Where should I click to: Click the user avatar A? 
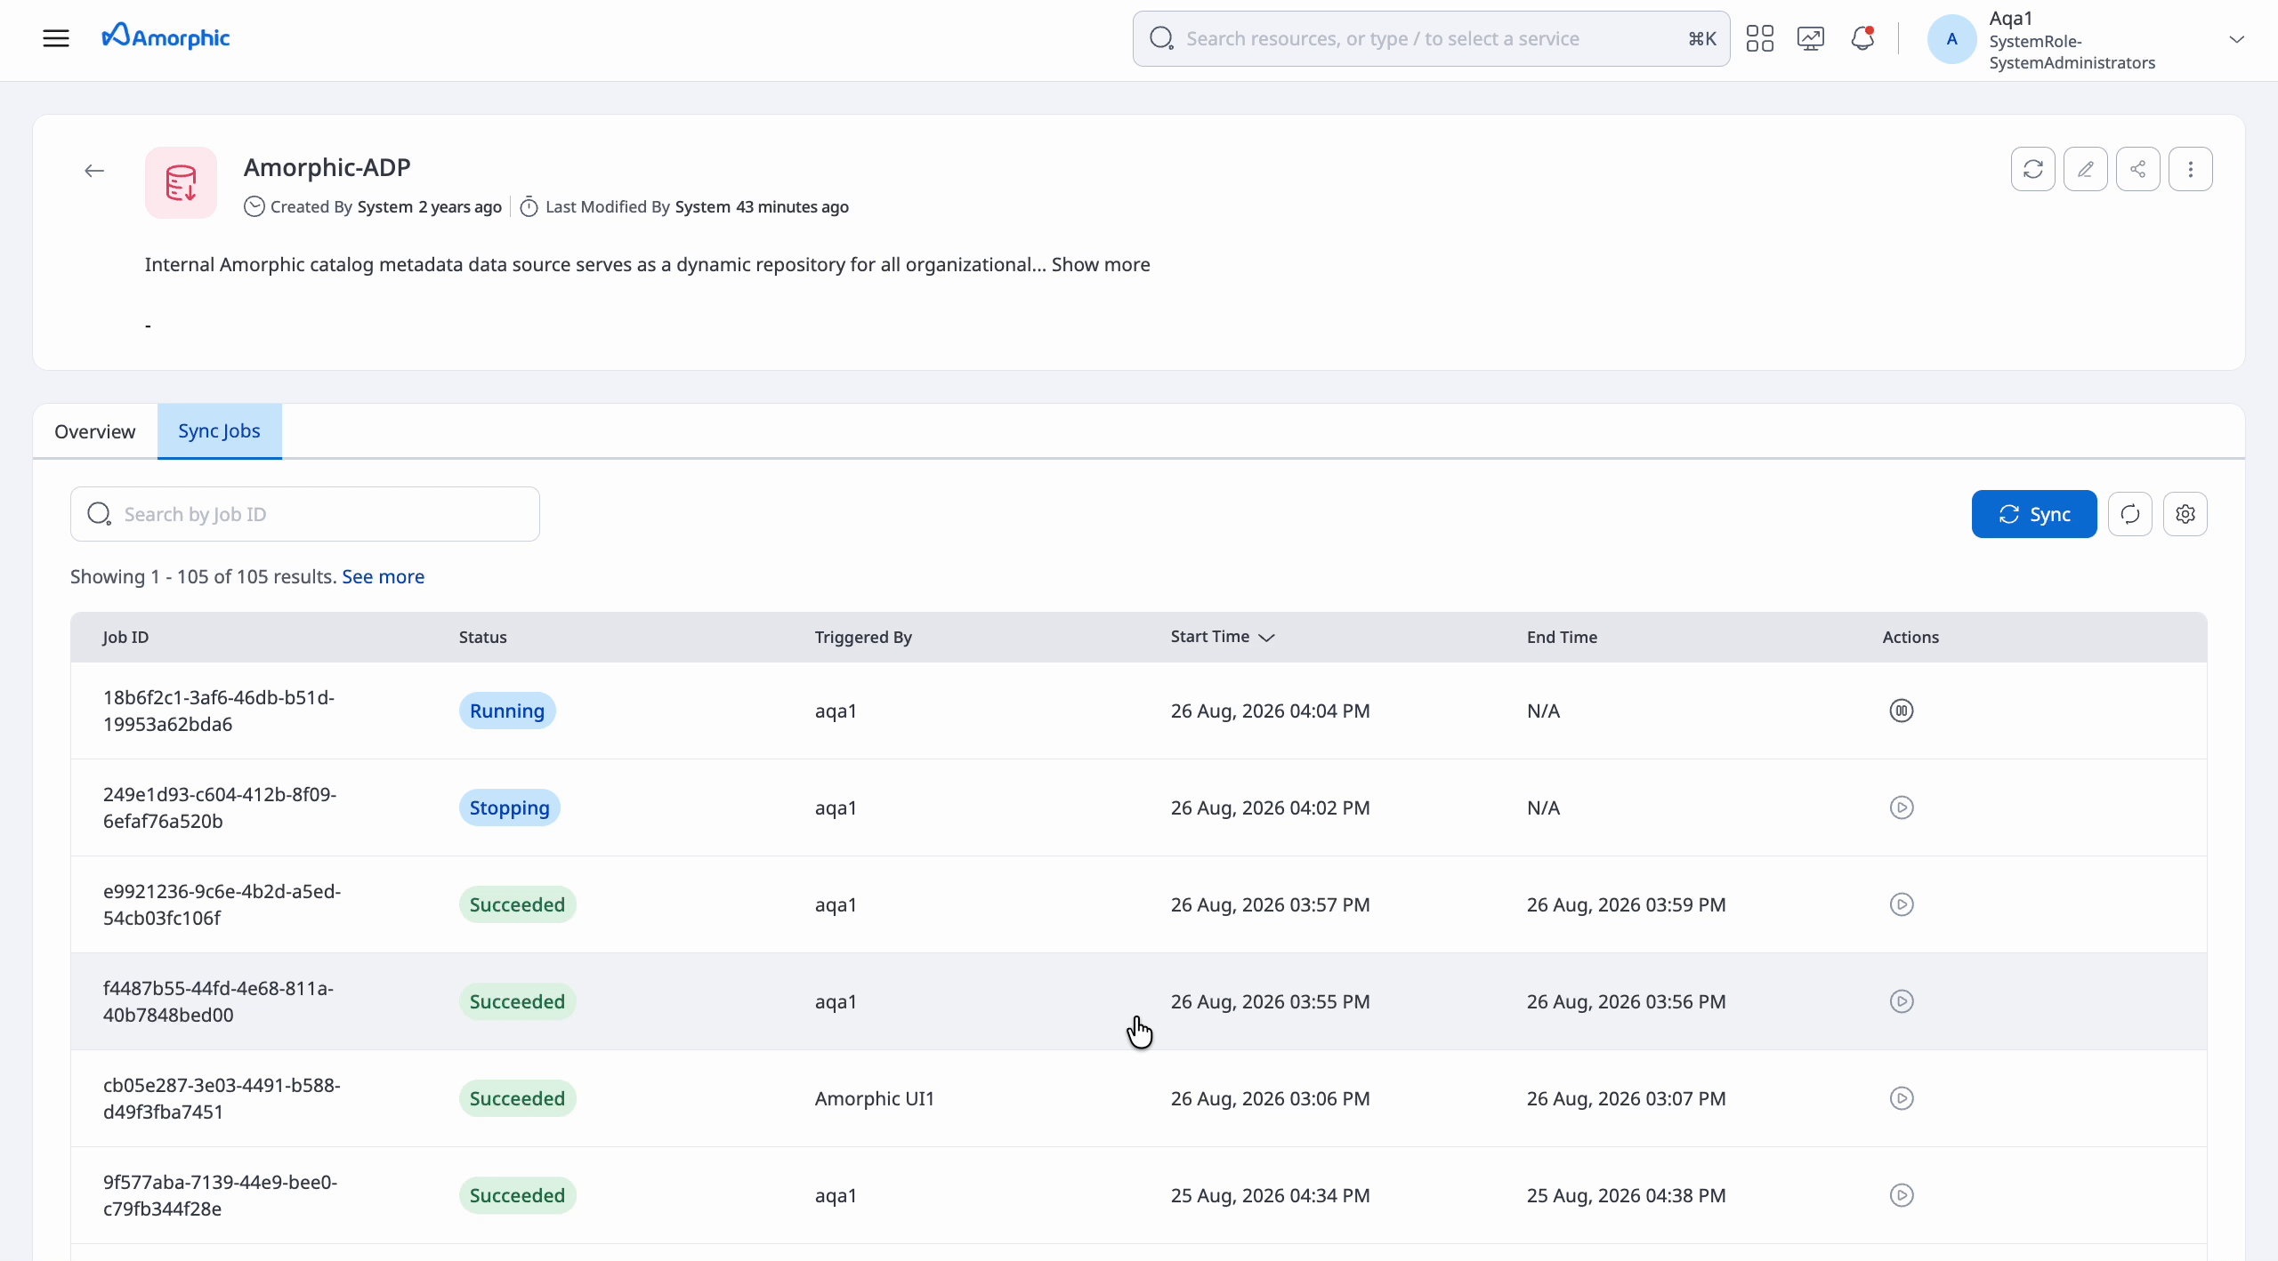1951,39
